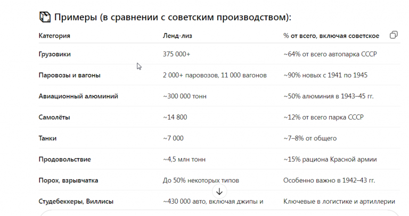This screenshot has width=409, height=216.
Task: Click the '% от всего, включая советское' header
Action: pos(331,36)
